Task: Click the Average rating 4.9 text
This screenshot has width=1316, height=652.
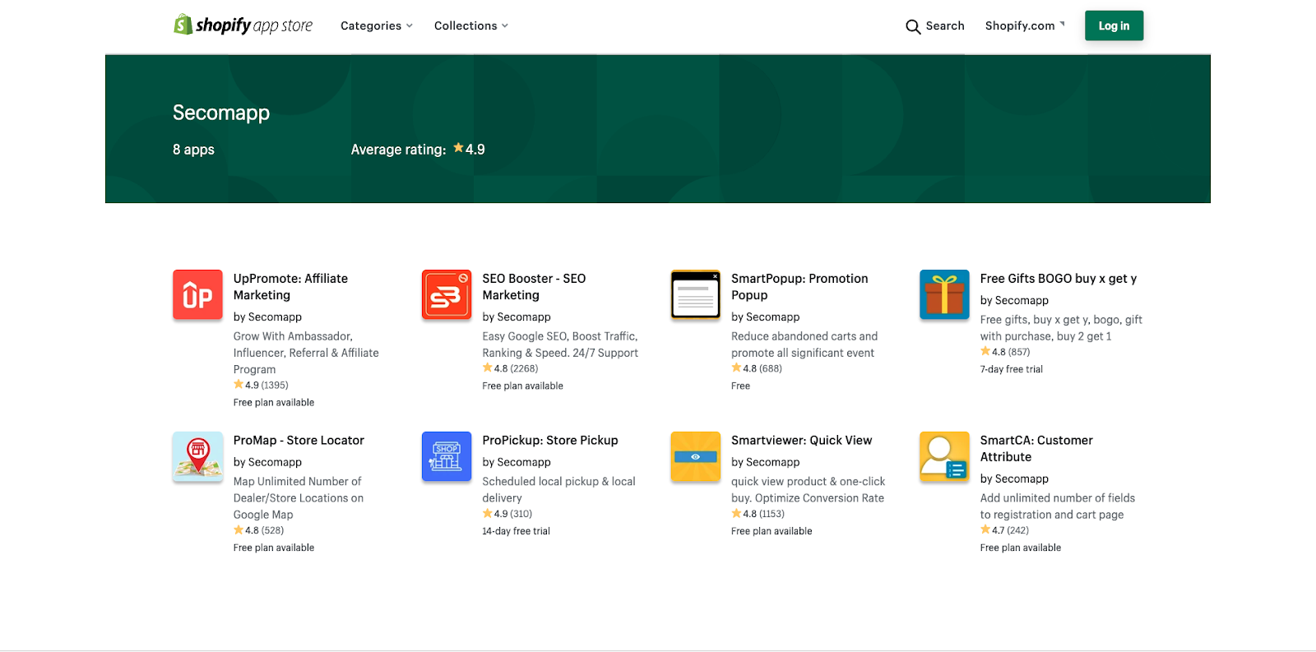Action: (418, 150)
